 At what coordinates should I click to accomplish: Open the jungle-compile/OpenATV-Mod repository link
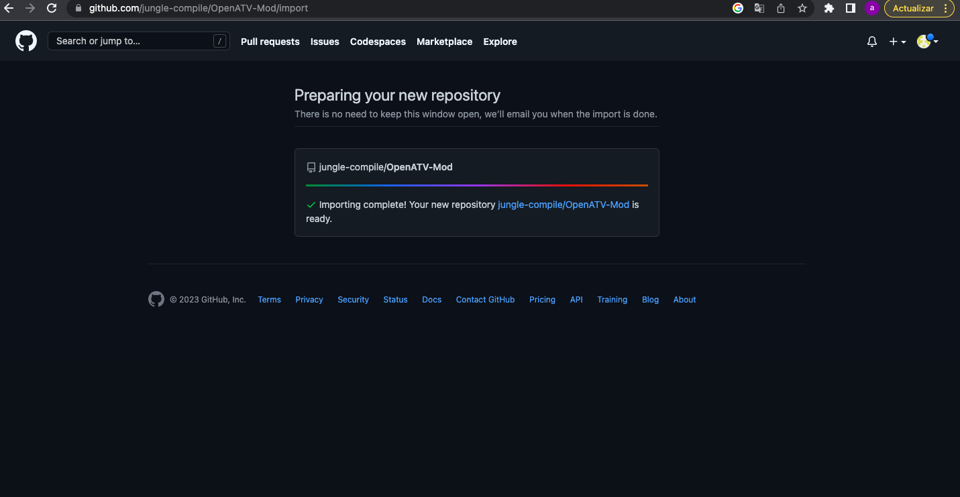563,205
